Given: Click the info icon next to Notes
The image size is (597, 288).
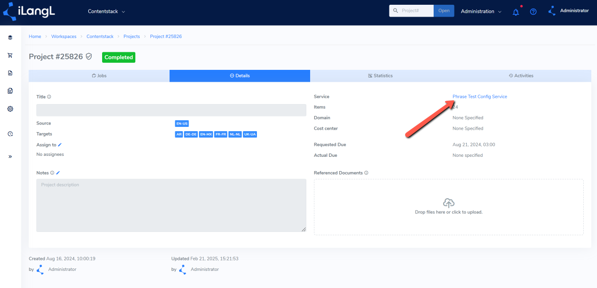Looking at the screenshot, I should pyautogui.click(x=52, y=173).
